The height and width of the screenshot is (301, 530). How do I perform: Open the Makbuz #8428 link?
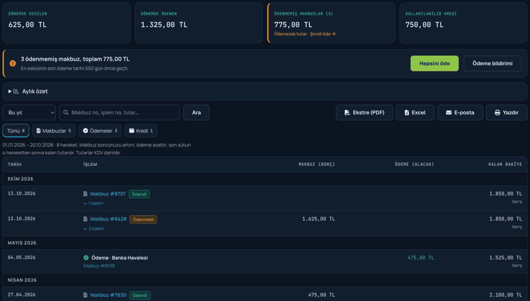click(108, 219)
